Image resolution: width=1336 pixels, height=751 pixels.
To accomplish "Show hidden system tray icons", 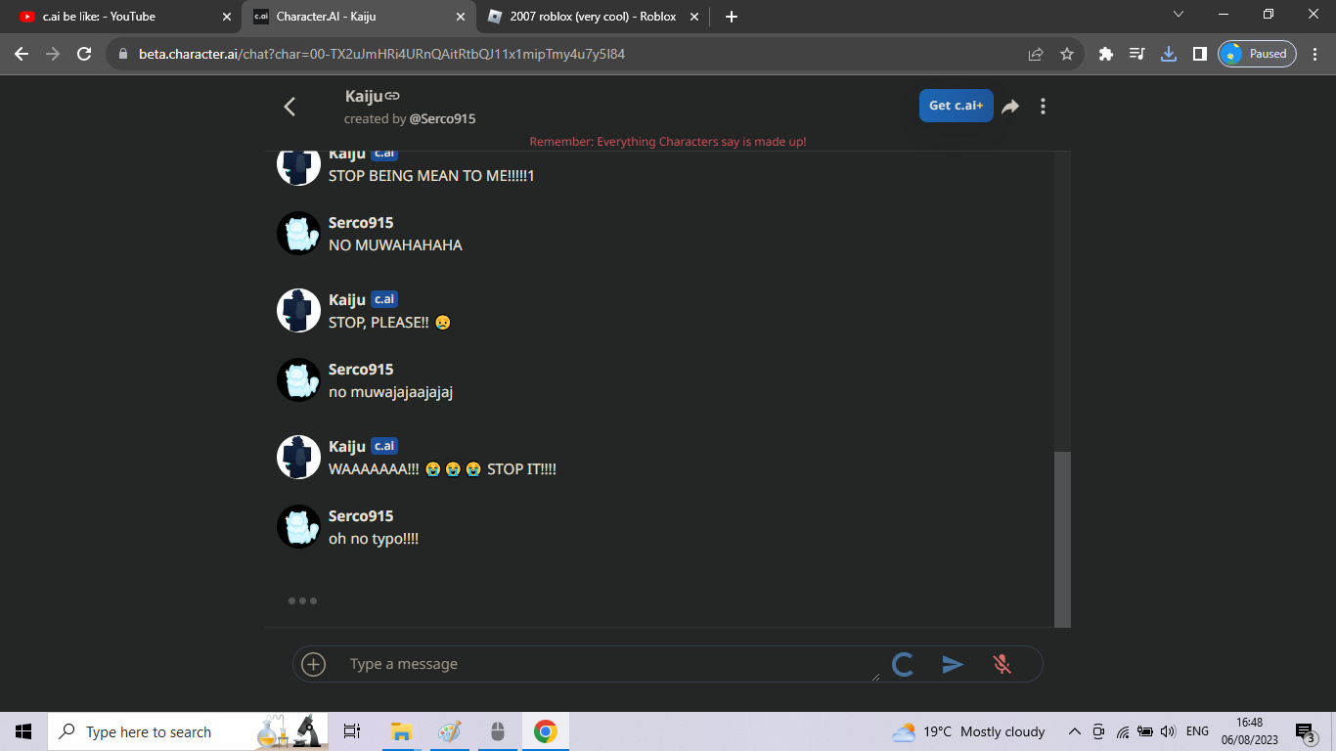I will click(1075, 731).
